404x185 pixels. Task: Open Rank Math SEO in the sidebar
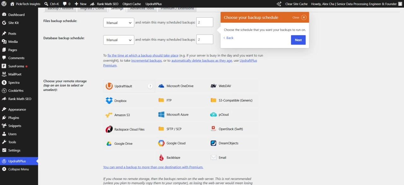[x=19, y=99]
